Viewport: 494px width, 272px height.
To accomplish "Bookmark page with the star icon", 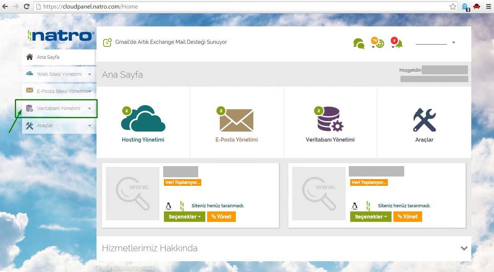I will click(453, 6).
